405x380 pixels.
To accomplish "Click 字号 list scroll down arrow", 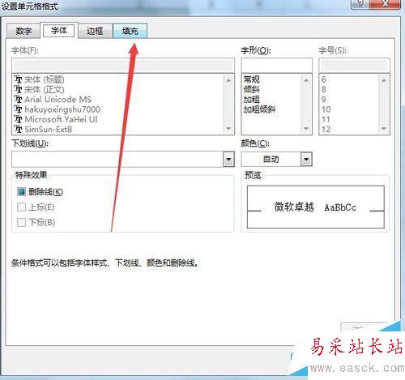I will (x=384, y=129).
